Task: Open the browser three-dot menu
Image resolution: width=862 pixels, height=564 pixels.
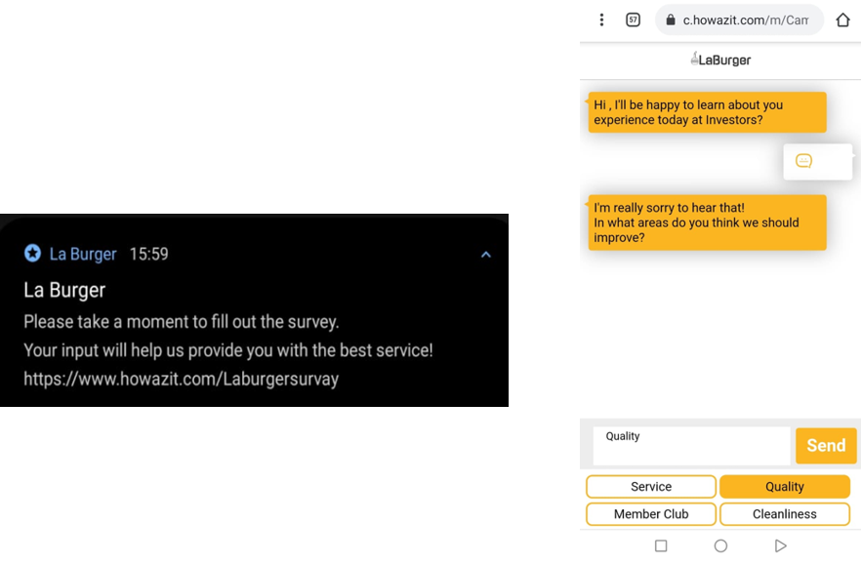Action: tap(601, 20)
